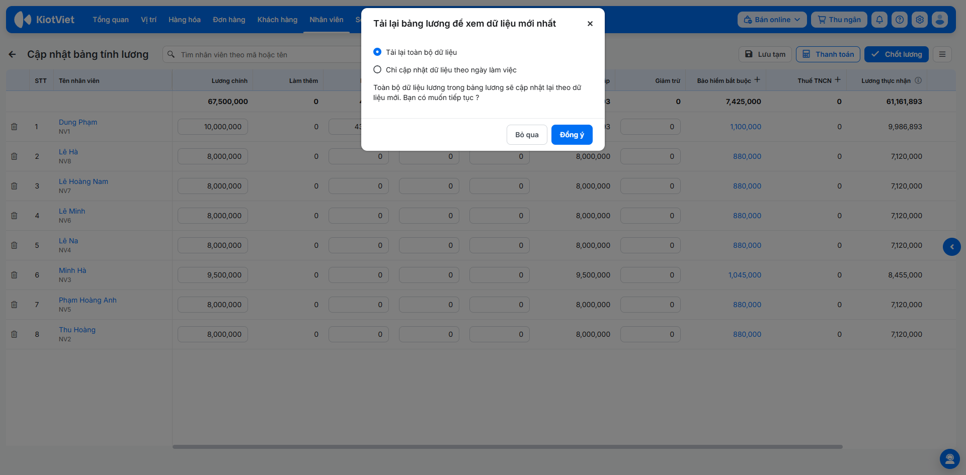The height and width of the screenshot is (475, 966).
Task: Click the Giảm trừ column header
Action: (x=668, y=81)
